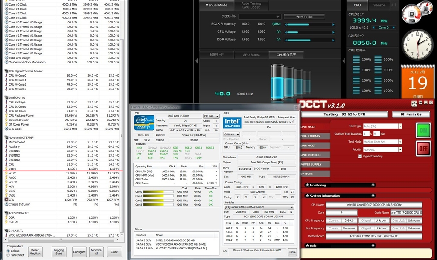Switch to Auto Tuning GPU Boost tab
The image size is (437, 260).
coord(251,5)
